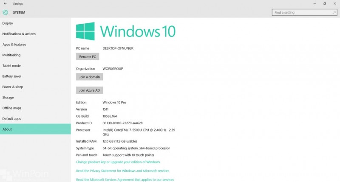Image resolution: width=340 pixels, height=182 pixels.
Task: Click Touch support with 10 touch points
Action: [x=128, y=155]
